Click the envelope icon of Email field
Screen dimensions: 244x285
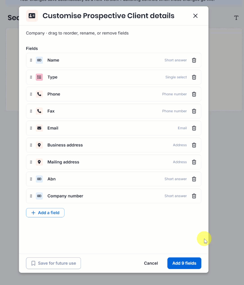coord(39,128)
